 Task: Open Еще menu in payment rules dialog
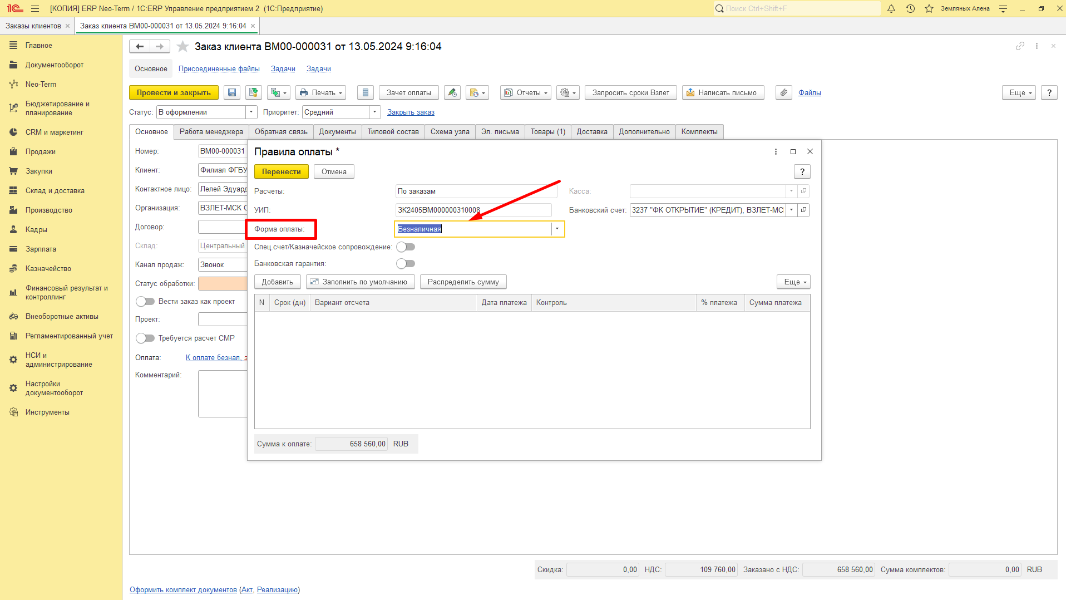tap(794, 282)
